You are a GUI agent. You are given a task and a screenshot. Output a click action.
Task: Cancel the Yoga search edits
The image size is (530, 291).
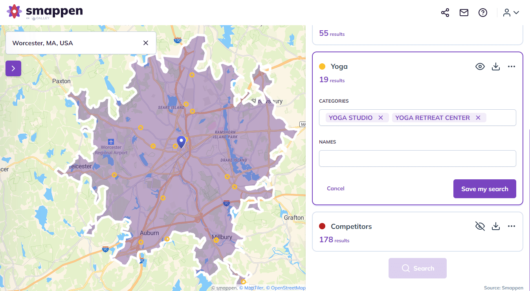336,188
